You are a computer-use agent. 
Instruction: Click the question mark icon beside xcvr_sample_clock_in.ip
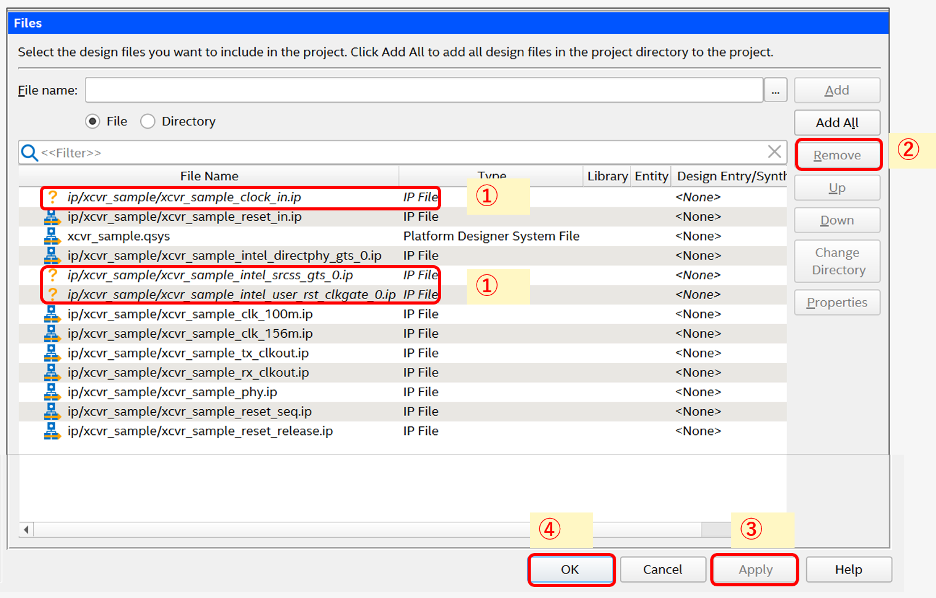[x=53, y=197]
